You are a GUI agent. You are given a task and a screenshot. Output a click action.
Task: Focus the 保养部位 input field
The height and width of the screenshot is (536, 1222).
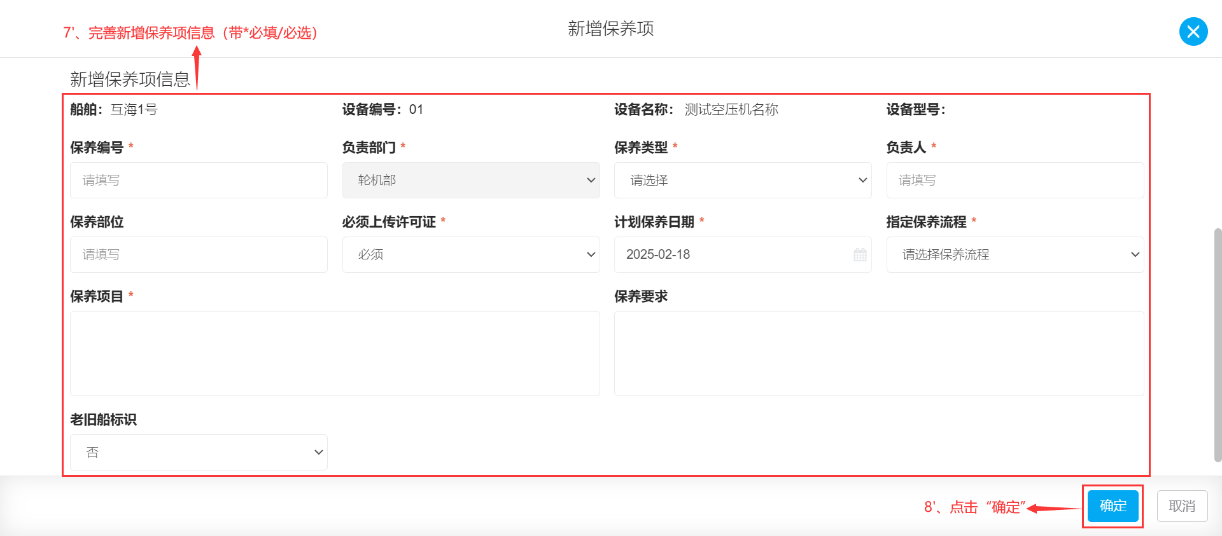[x=199, y=254]
